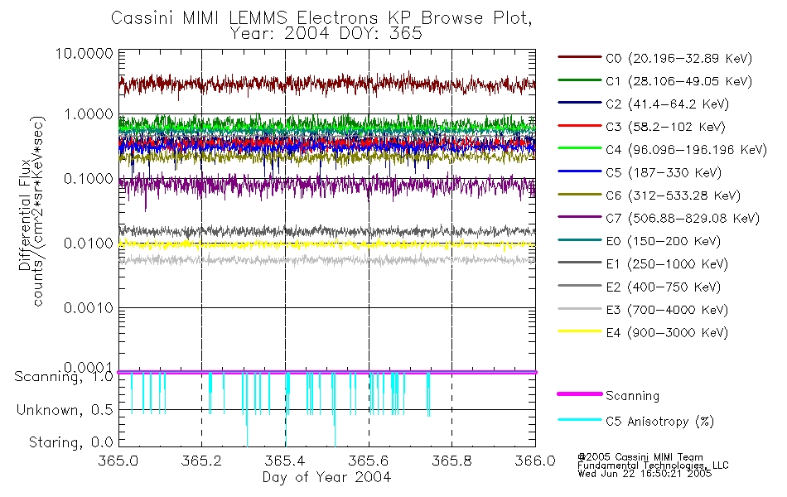The height and width of the screenshot is (497, 787).
Task: Click the 'Differential Flux' y-axis title
Action: coord(24,215)
